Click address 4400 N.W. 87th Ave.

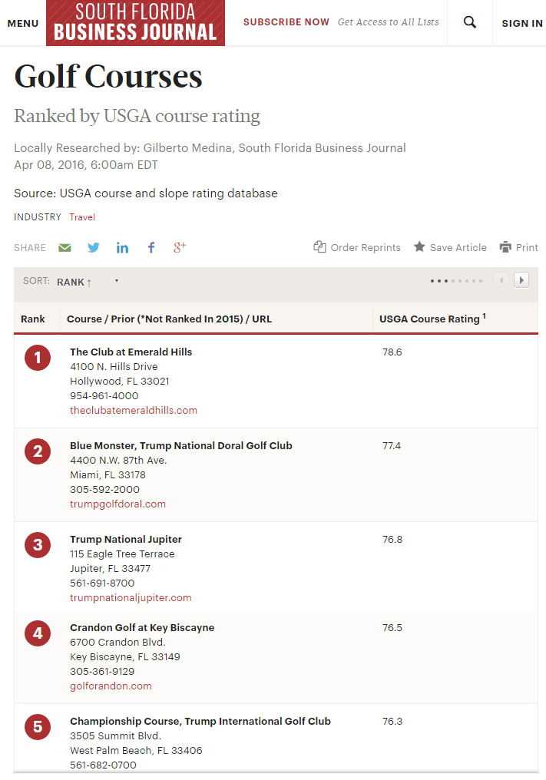pos(118,460)
